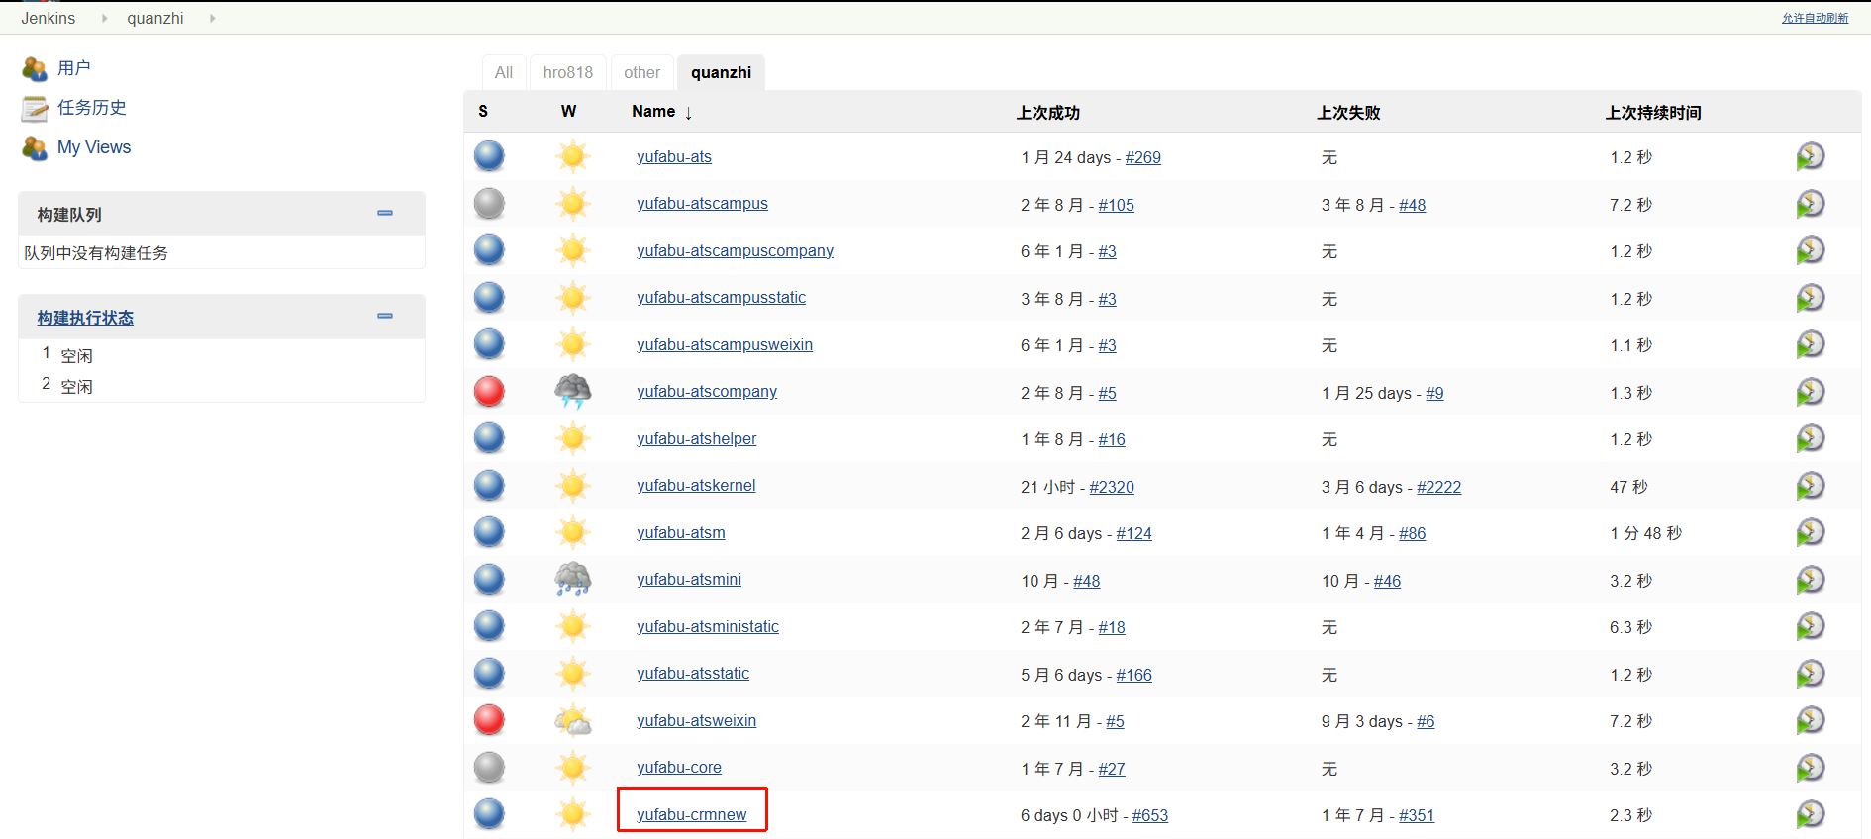
Task: Select the other view tab
Action: tap(641, 72)
